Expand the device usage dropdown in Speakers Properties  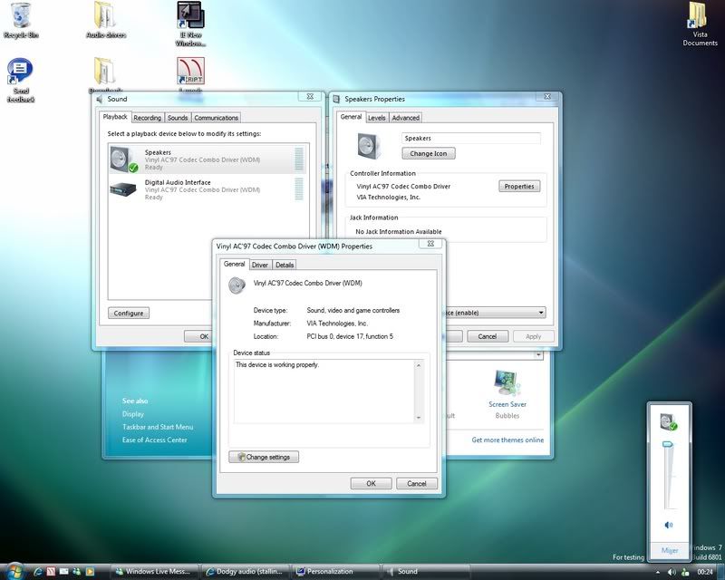(x=541, y=313)
